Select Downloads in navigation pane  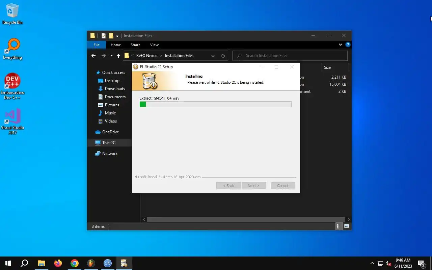tap(115, 89)
